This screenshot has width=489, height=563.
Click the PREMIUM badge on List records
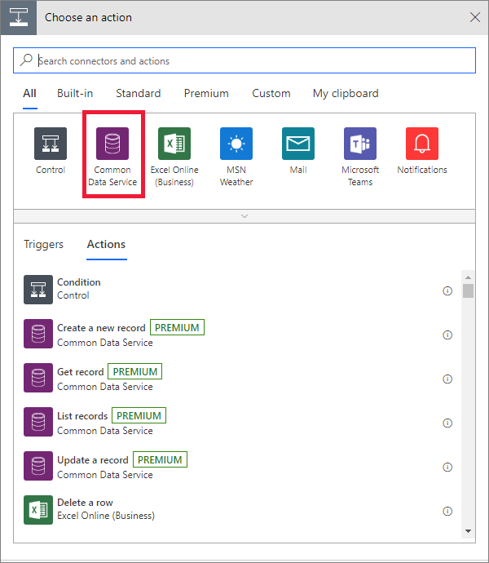(x=139, y=415)
